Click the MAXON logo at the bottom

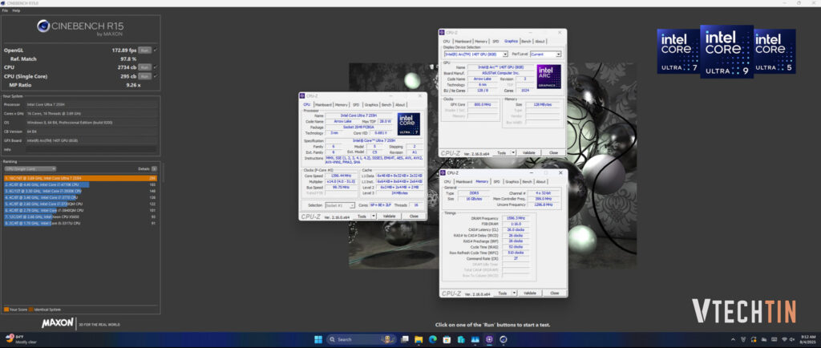click(x=58, y=323)
